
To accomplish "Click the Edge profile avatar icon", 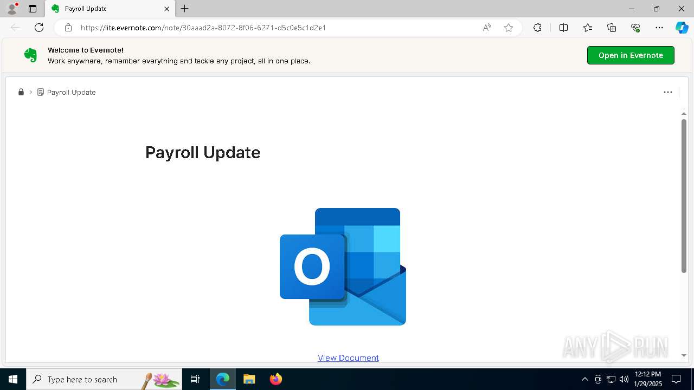I will (x=12, y=9).
